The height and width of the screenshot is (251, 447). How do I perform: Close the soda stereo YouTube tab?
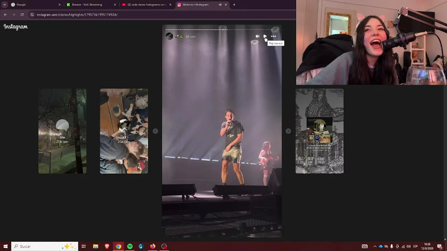pos(170,5)
